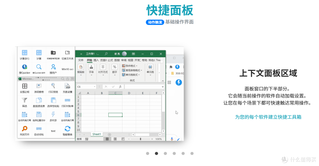This screenshot has height=166, width=319.
Task: Open the 条件格式 conditional formatting dropdown
Action: [130, 66]
